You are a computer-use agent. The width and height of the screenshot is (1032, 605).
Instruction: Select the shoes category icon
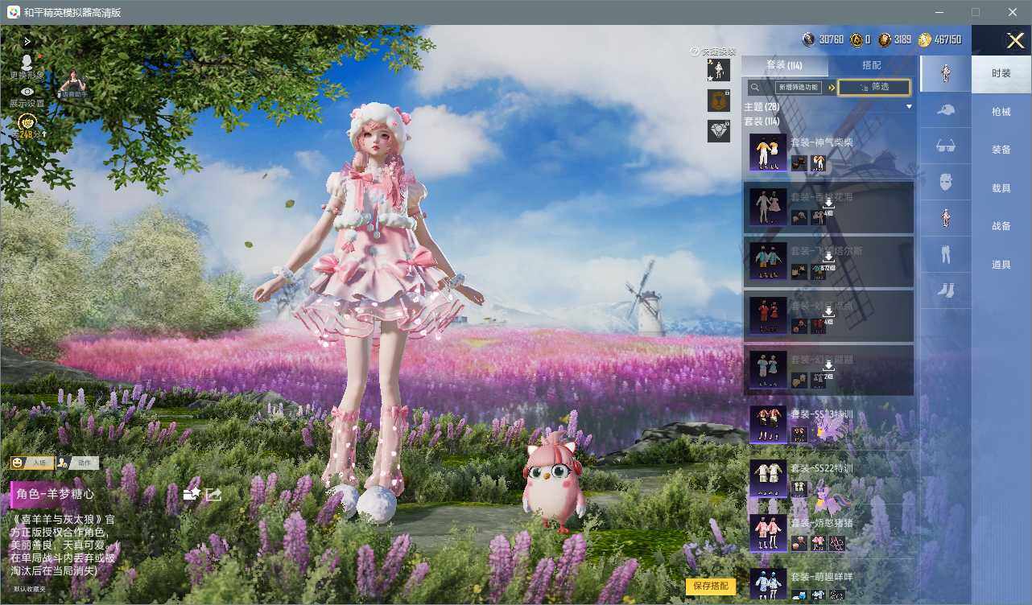[x=945, y=290]
